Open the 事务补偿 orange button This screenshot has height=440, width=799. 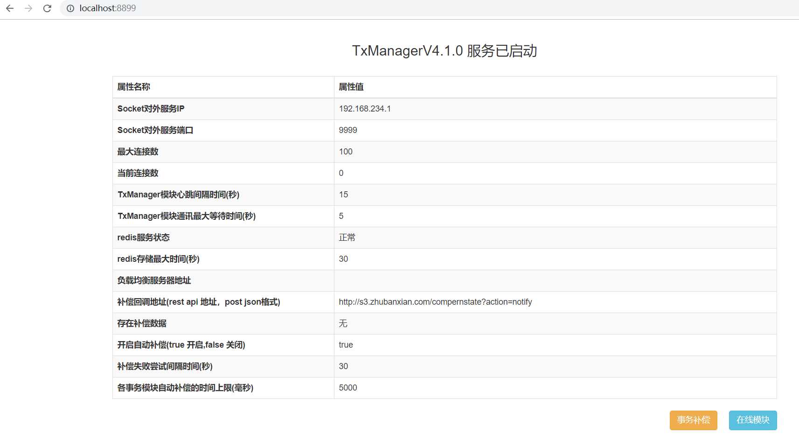click(x=694, y=420)
